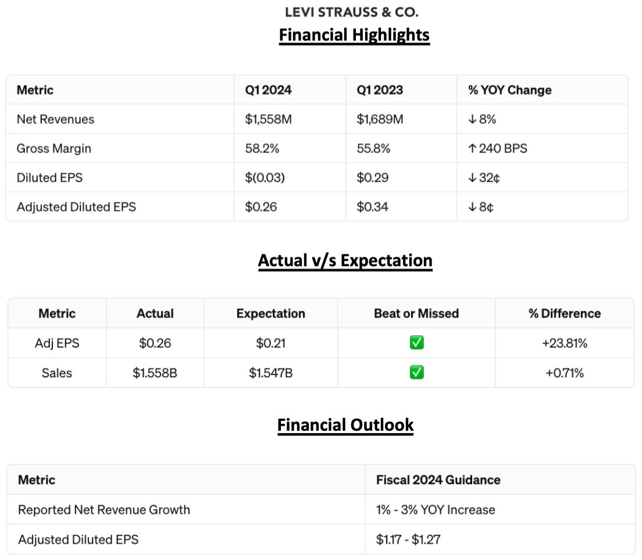Select the Net Revenues row label
The height and width of the screenshot is (560, 642).
click(x=55, y=119)
